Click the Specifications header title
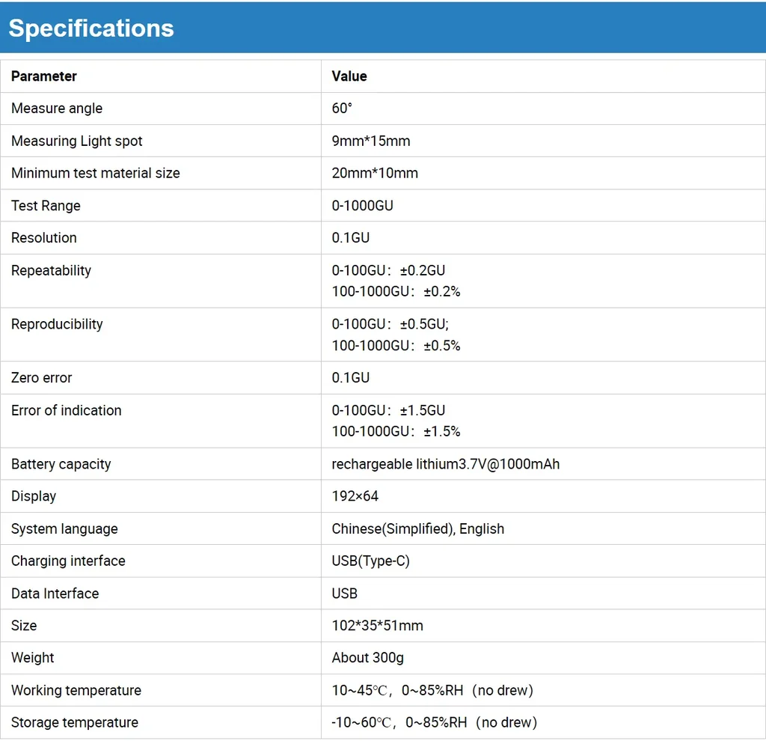Screen dimensions: 766x741 (x=91, y=28)
